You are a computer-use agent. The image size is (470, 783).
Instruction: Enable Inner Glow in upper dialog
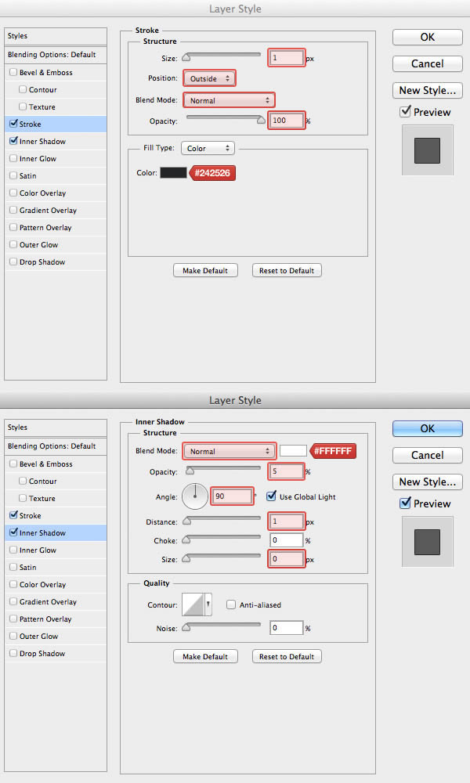click(13, 158)
